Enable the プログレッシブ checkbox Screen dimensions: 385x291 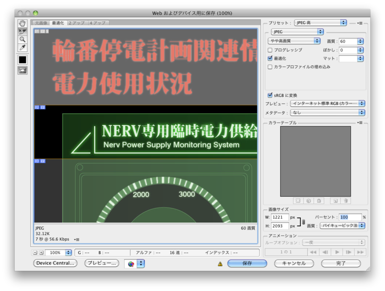270,50
